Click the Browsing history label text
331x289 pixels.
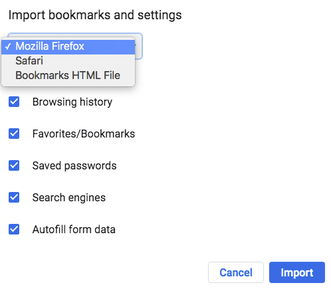pos(72,102)
